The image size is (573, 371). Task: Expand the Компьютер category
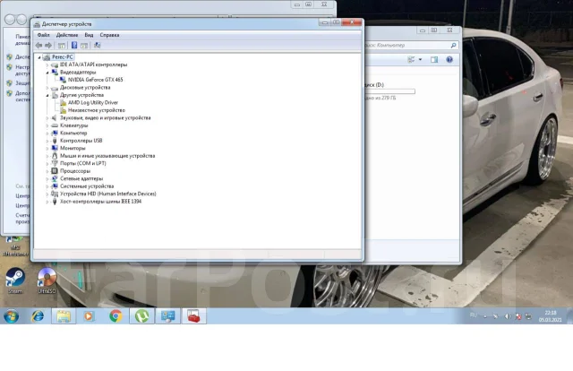tap(47, 134)
